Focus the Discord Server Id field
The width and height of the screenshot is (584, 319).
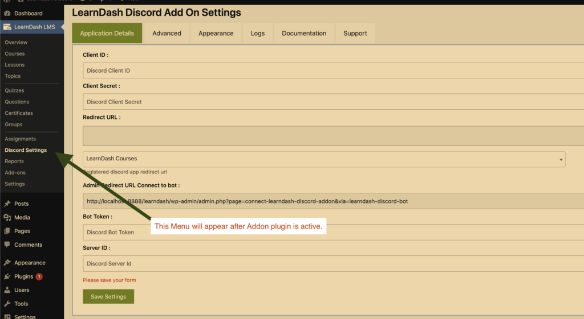(x=333, y=263)
